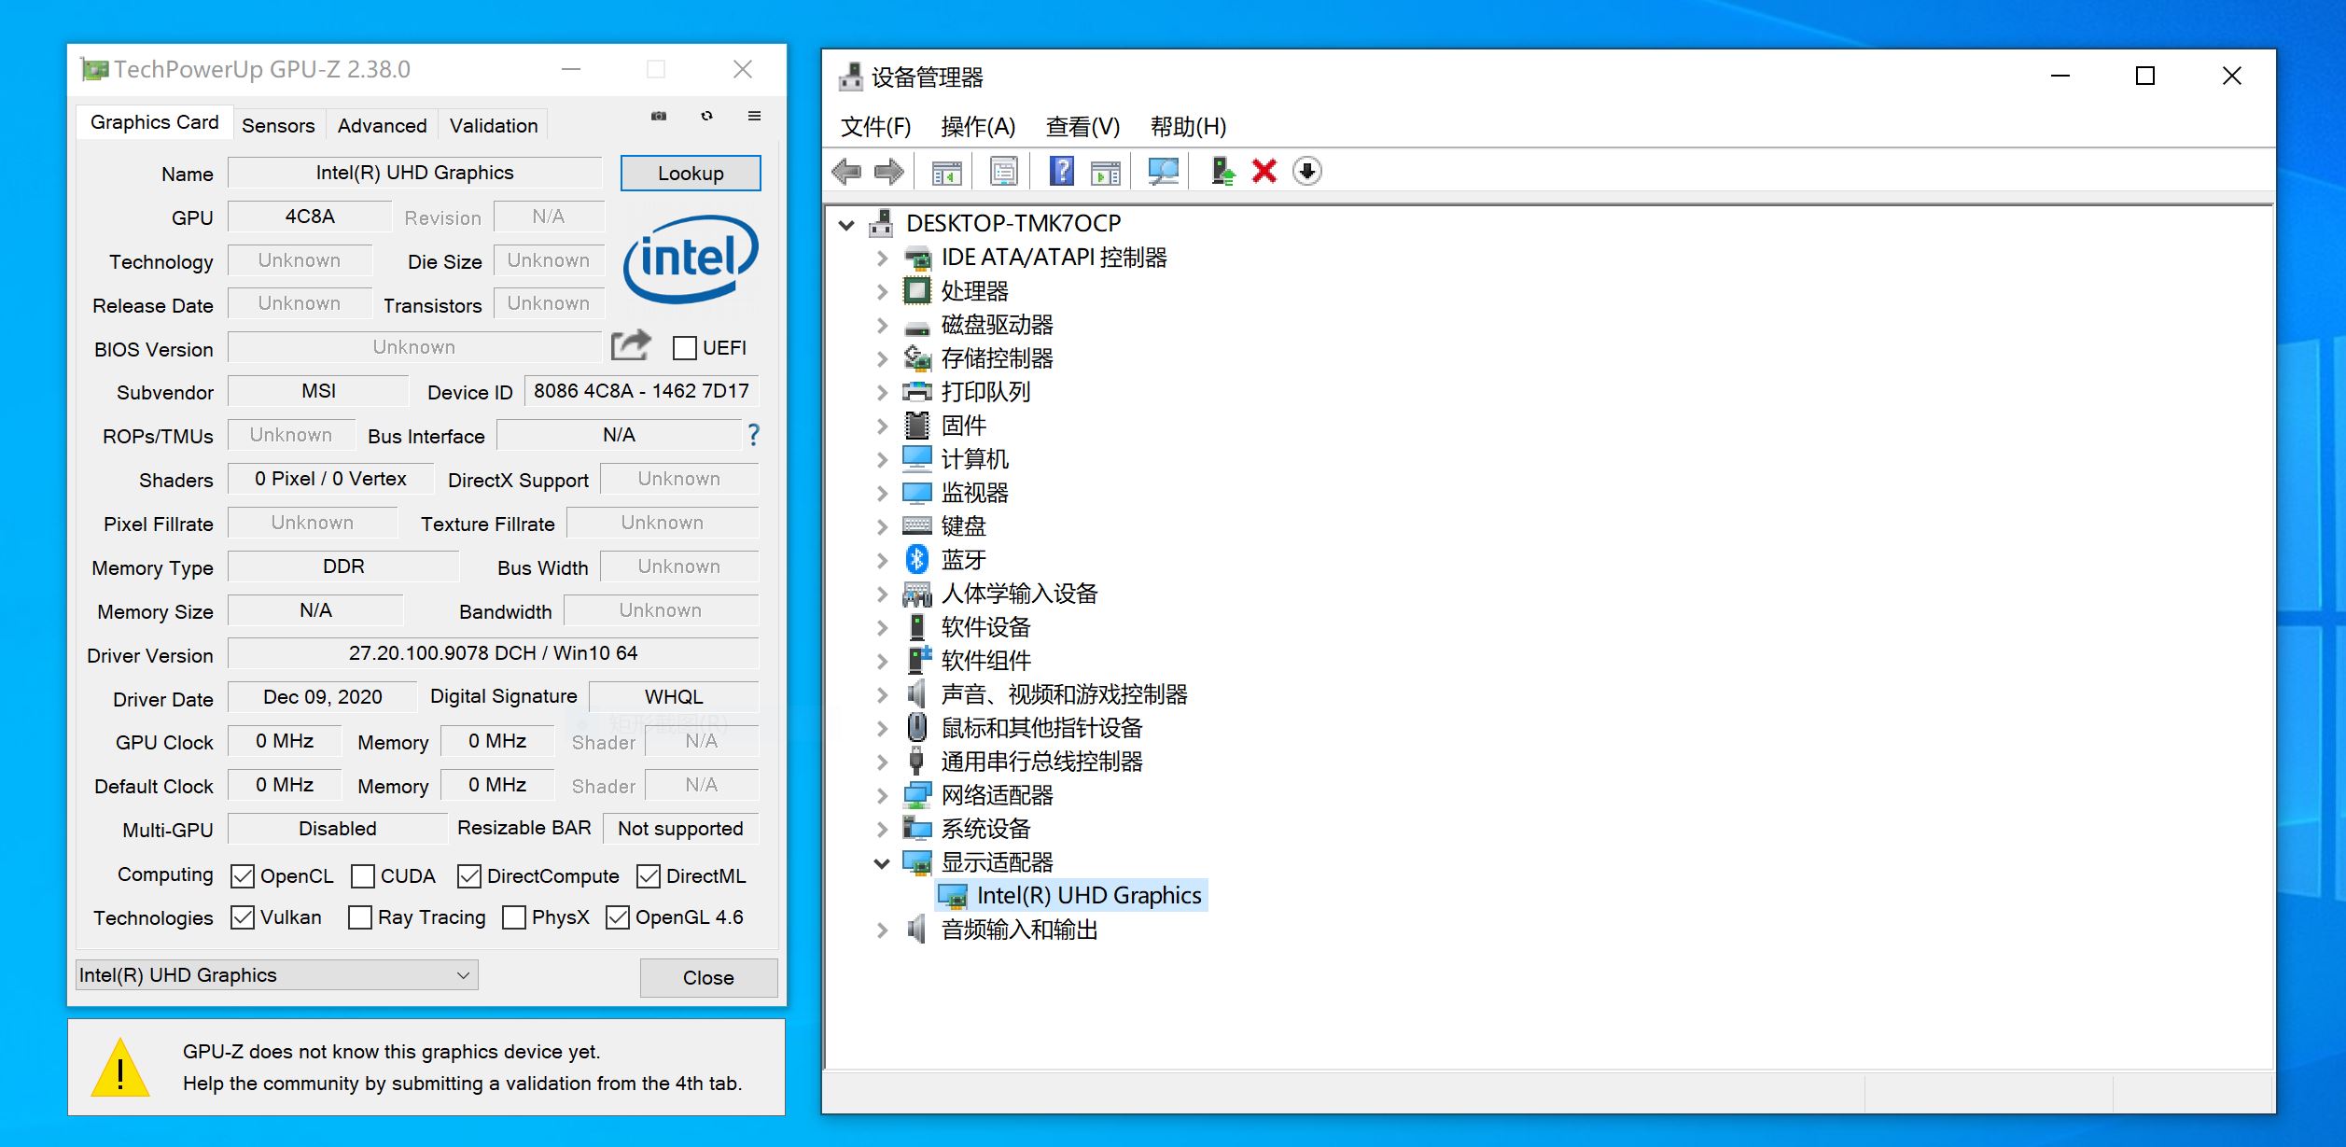
Task: Open device properties icon in Device Manager
Action: point(1003,171)
